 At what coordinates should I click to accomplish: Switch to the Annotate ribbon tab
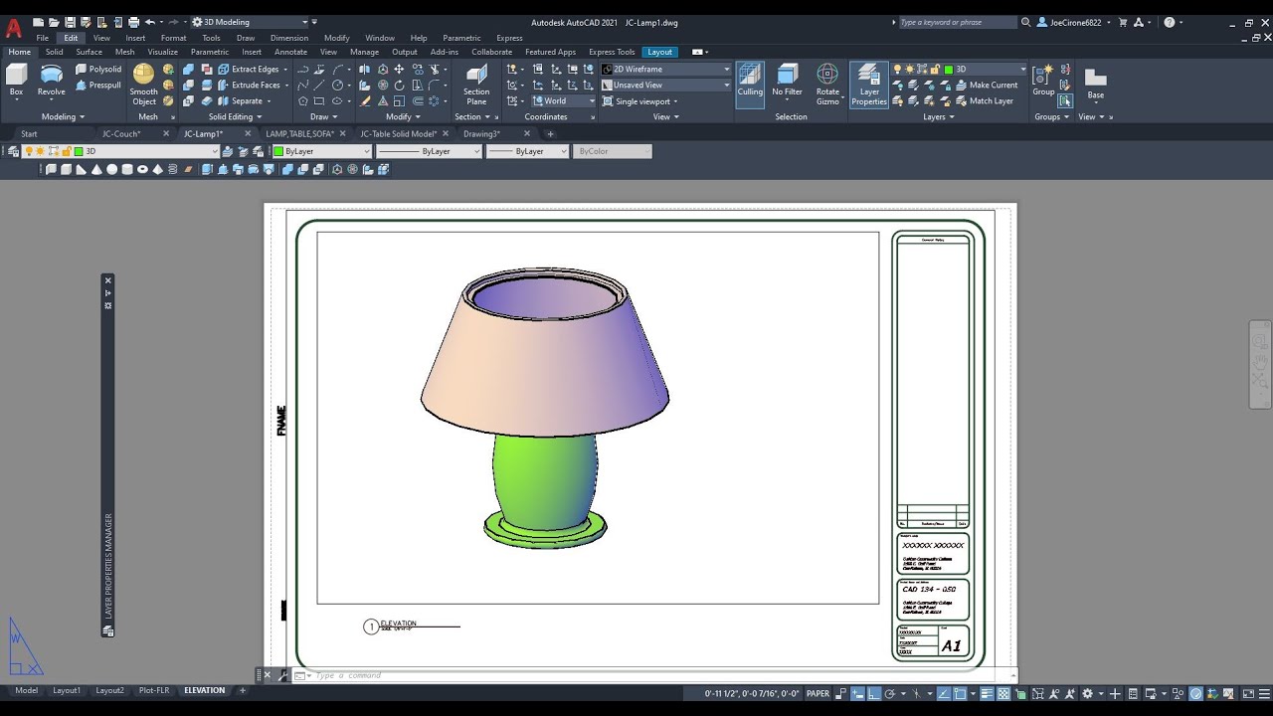tap(290, 52)
